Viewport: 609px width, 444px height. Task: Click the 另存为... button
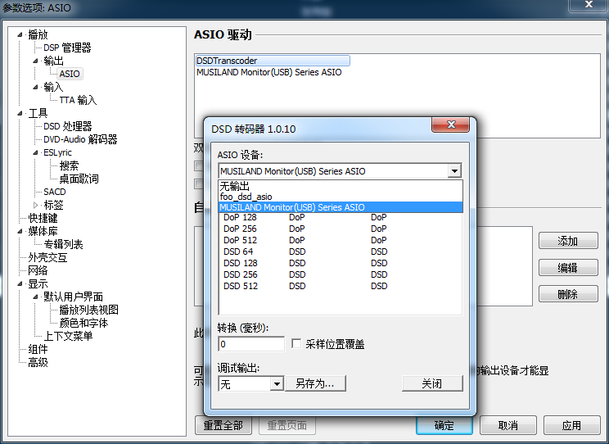click(315, 383)
